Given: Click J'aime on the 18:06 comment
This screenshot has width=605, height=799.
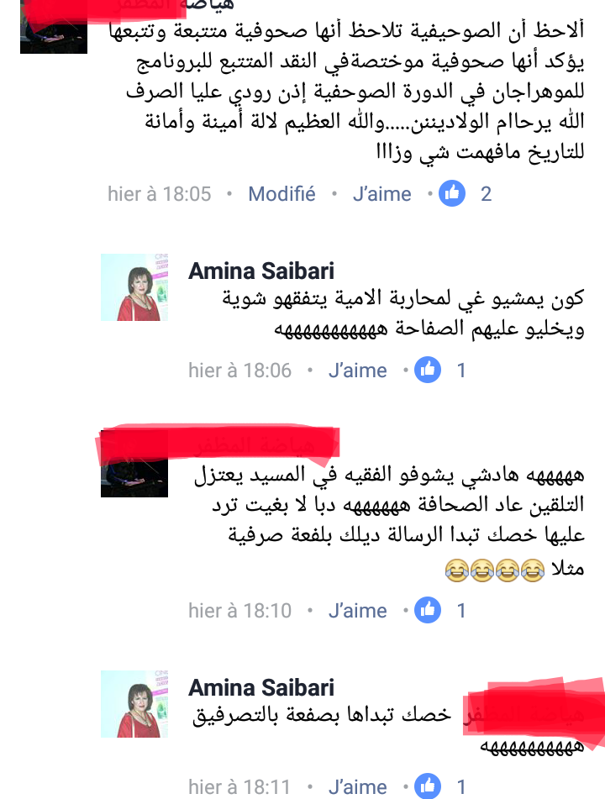Looking at the screenshot, I should click(357, 371).
